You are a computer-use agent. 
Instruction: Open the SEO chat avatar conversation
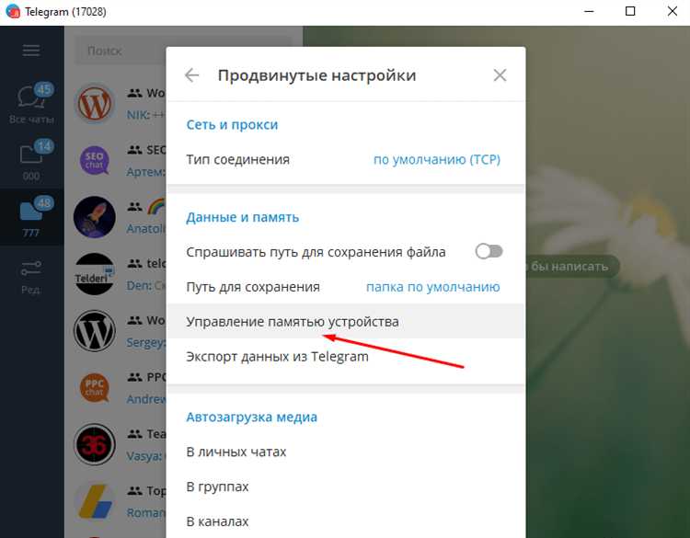(x=94, y=160)
